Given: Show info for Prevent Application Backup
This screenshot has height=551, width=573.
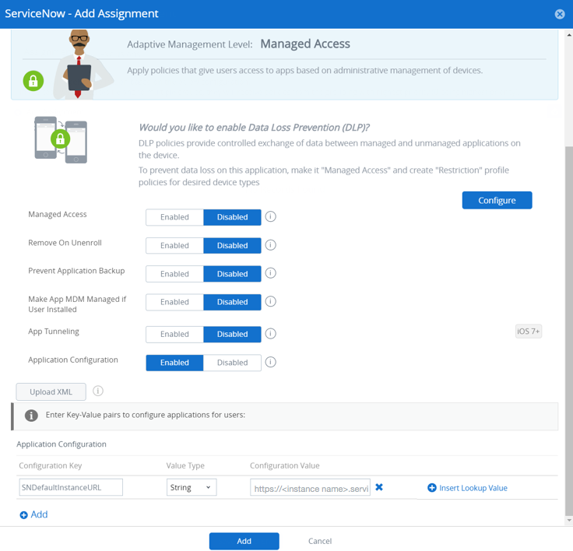Looking at the screenshot, I should (270, 273).
